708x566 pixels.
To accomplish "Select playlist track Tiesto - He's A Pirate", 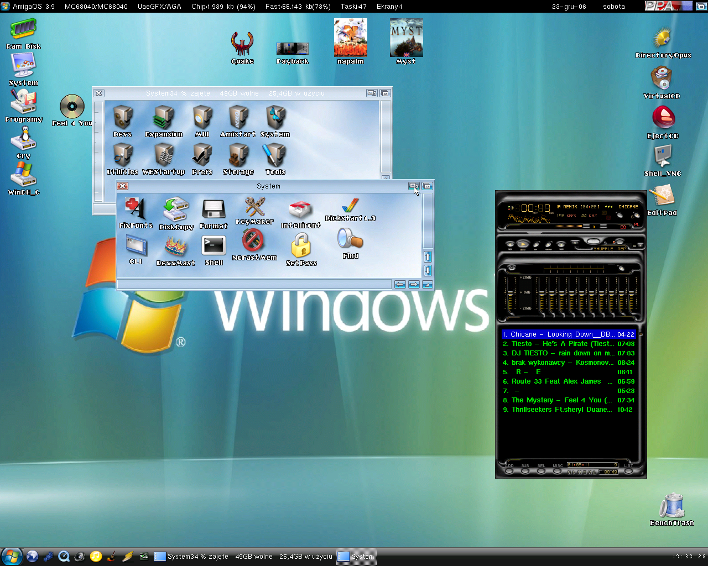I will pos(569,344).
